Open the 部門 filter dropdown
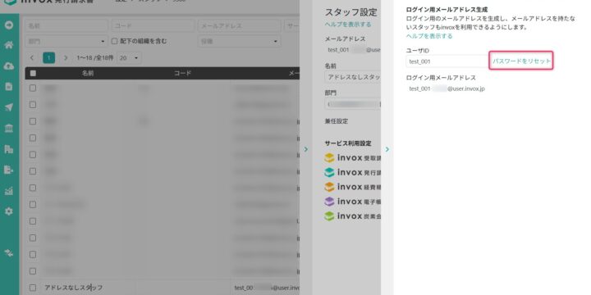 coord(66,41)
